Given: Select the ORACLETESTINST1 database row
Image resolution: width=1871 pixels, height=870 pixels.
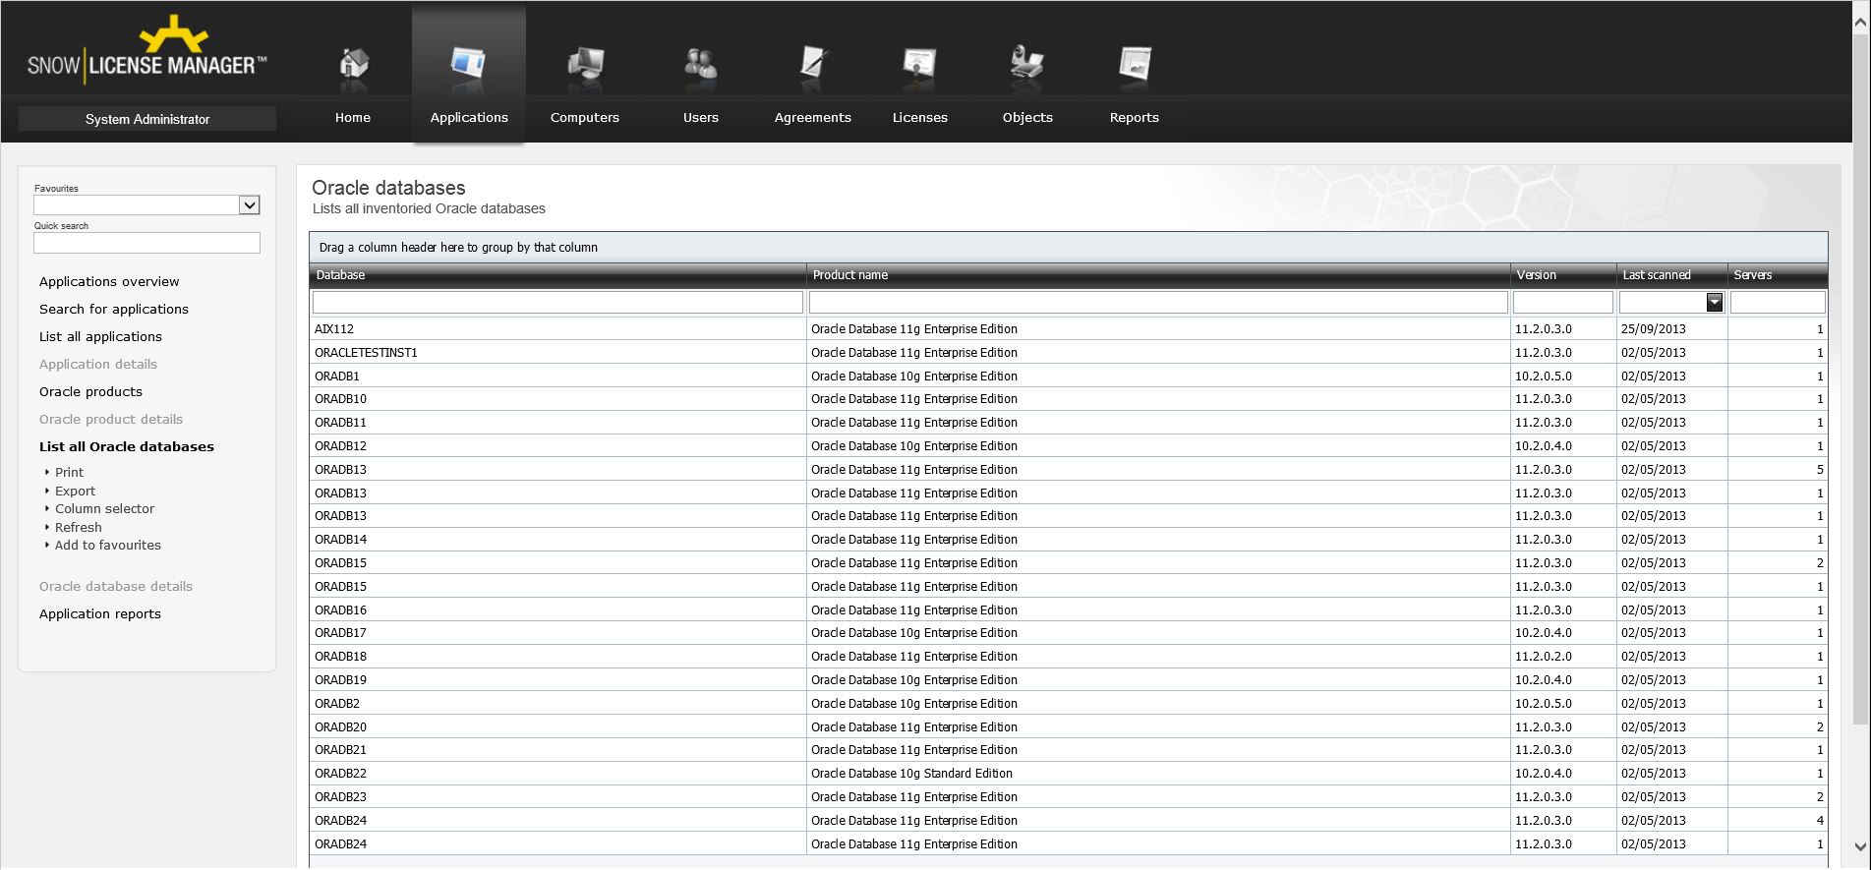Looking at the screenshot, I should (1069, 353).
